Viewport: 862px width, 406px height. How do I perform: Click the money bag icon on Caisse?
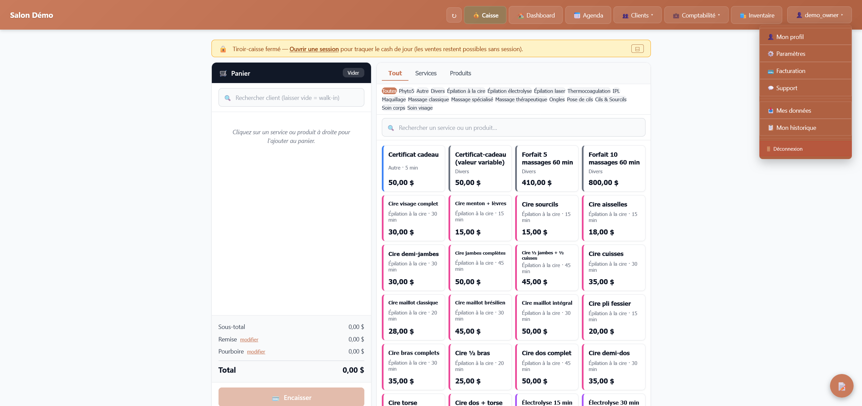(x=476, y=15)
